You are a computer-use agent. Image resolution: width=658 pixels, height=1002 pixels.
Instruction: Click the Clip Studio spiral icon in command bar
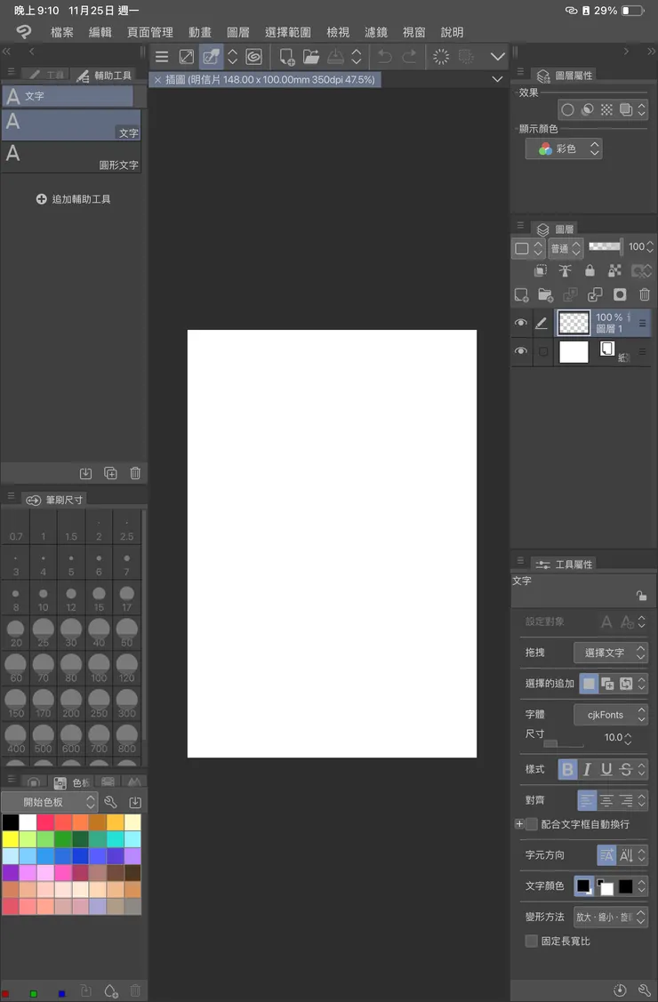[x=253, y=57]
